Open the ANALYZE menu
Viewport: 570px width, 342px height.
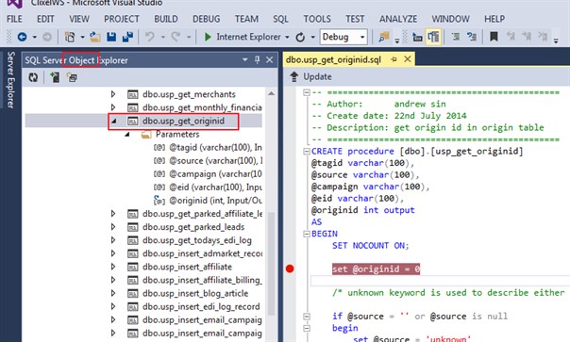[x=398, y=19]
